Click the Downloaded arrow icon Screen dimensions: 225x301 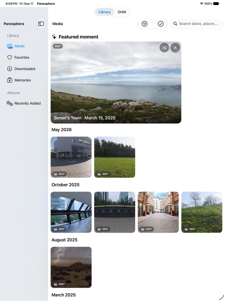(x=10, y=69)
